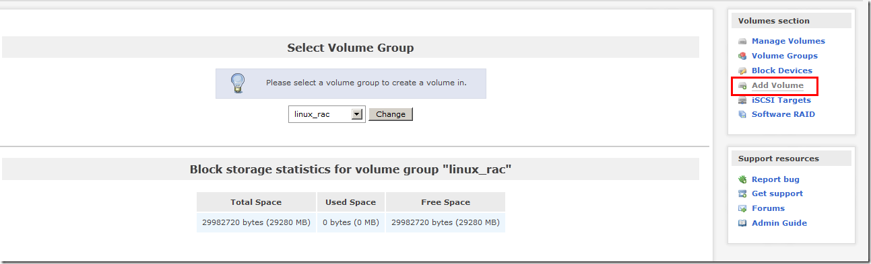Click the 0 bytes (0 MB) cell
The height and width of the screenshot is (264, 871).
350,222
